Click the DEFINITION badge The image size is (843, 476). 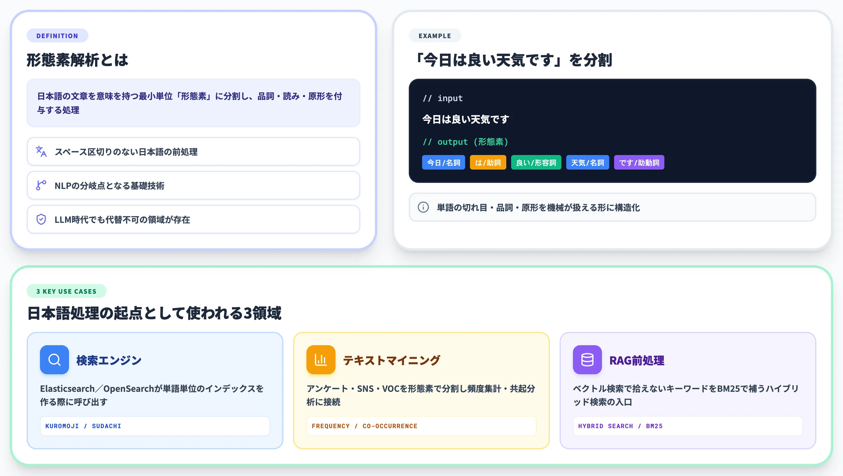[57, 36]
